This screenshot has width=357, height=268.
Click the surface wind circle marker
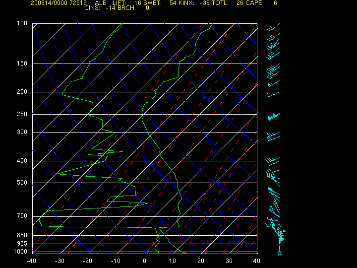click(279, 253)
